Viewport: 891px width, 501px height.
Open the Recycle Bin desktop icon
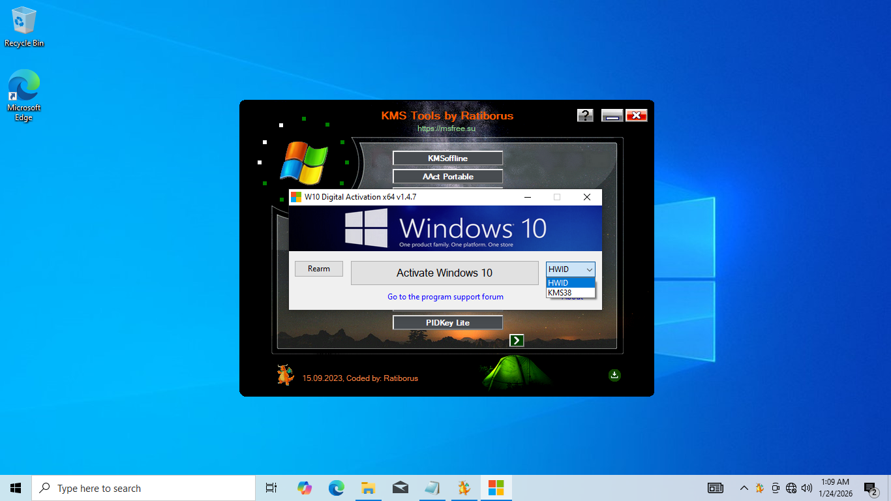pyautogui.click(x=24, y=27)
